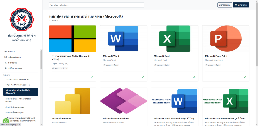The height and width of the screenshot is (126, 258).
Task: Select TPQI - GSB Virtual Classroom category
Action: [18, 85]
